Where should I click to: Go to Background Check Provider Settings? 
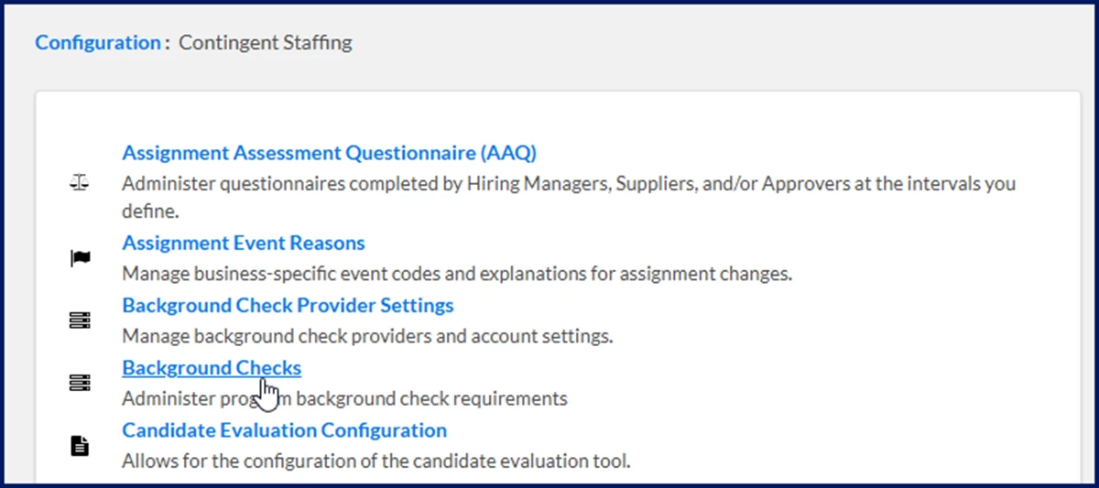288,304
